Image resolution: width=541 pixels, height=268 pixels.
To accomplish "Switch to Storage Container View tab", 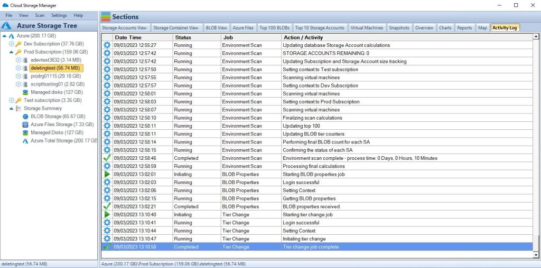I will pos(176,28).
